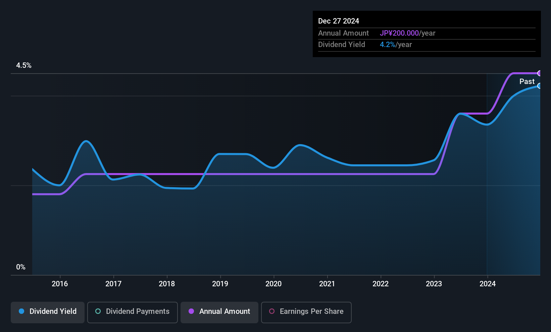Click the Dividend Yield tooltip row label
Screen dimensions: 551x332
click(x=342, y=44)
